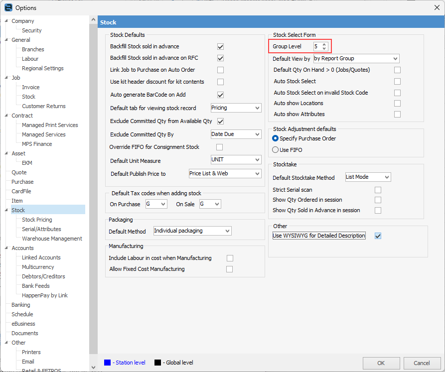This screenshot has width=445, height=372.
Task: Toggle Exclude Committed Qty from Available Qty
Action: 220,122
